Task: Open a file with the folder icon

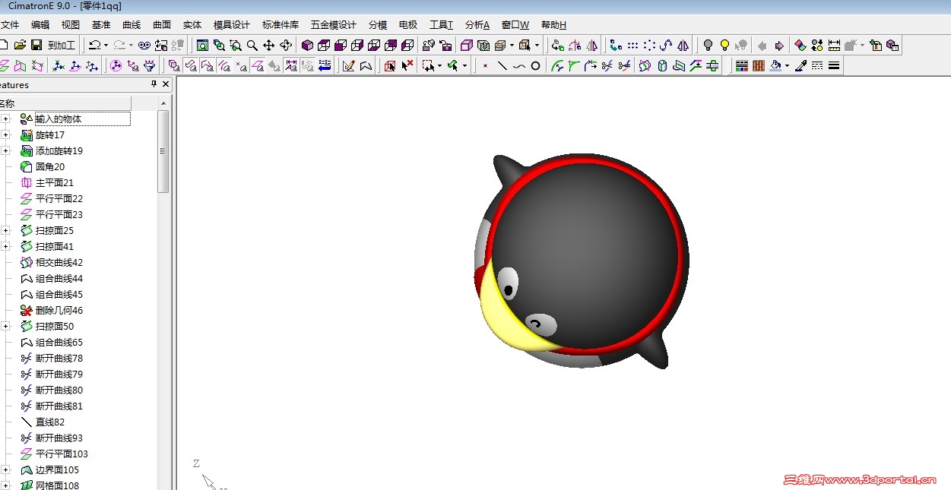Action: coord(20,46)
